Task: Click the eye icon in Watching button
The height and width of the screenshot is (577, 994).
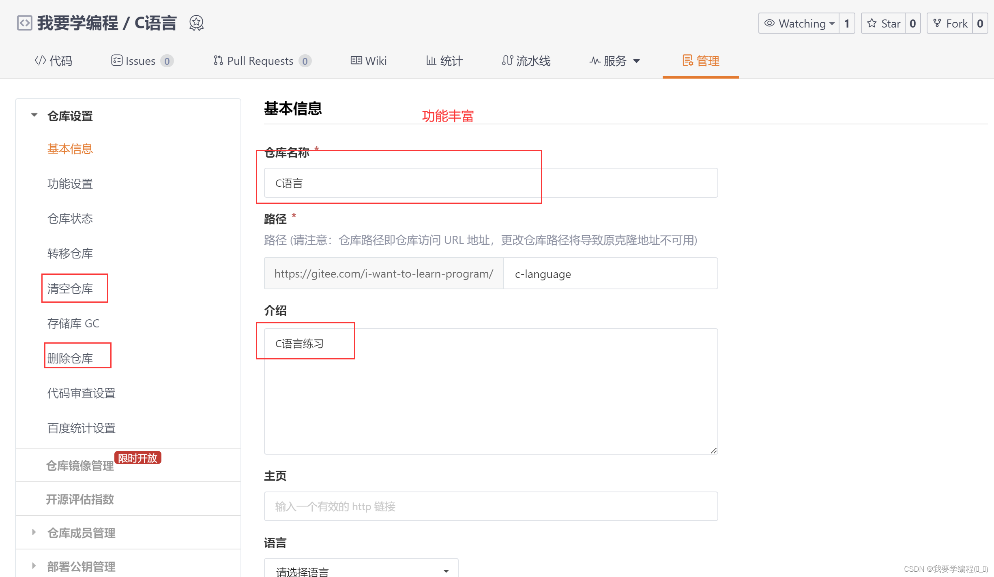Action: (769, 23)
